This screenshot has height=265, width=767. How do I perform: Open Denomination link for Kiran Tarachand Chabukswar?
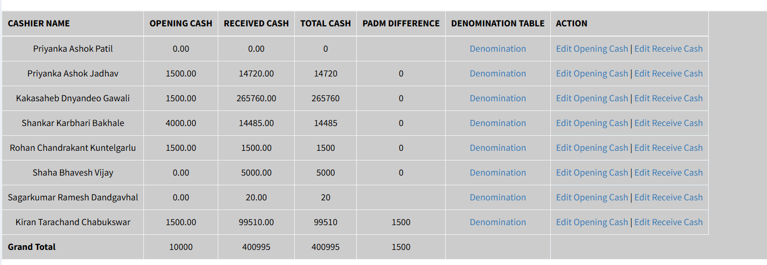[497, 222]
